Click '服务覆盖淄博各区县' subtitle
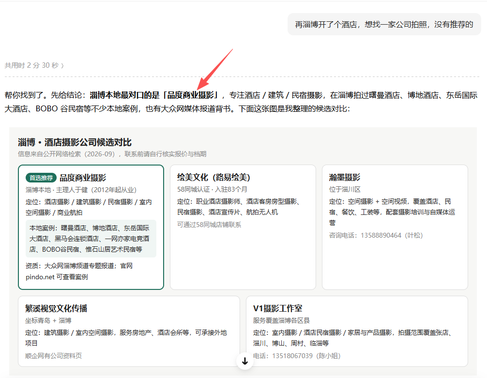 (x=281, y=320)
